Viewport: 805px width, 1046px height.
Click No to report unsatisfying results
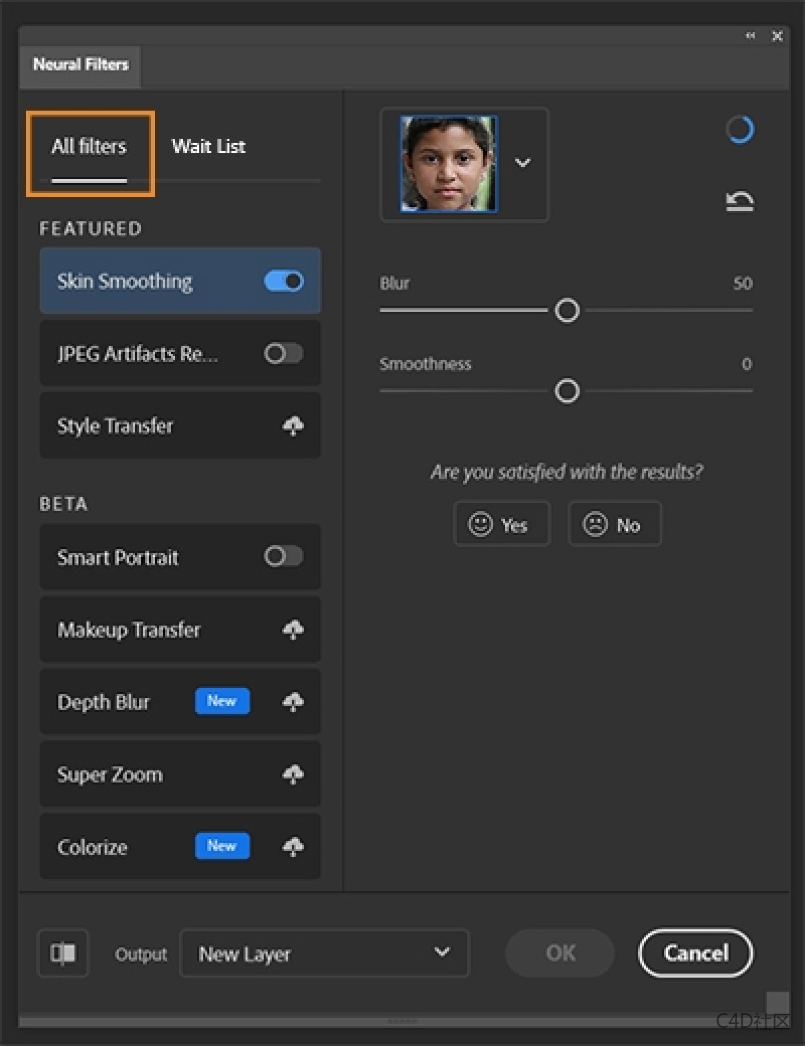click(x=614, y=524)
